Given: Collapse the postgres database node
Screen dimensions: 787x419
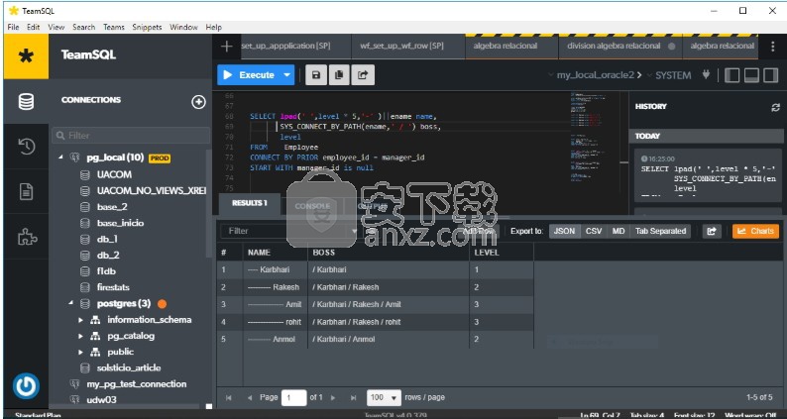Looking at the screenshot, I should [70, 303].
